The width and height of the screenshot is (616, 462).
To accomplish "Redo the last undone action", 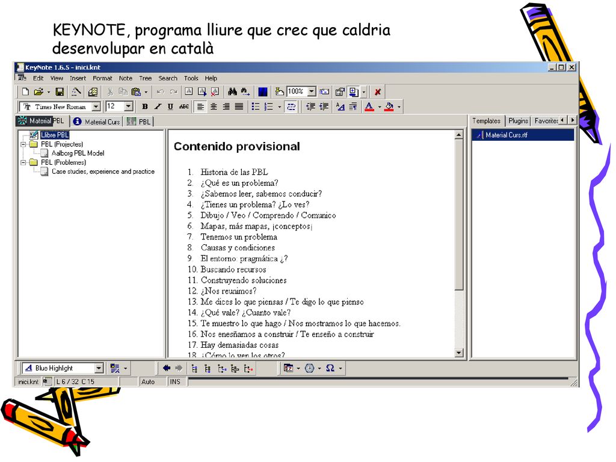I will point(173,92).
